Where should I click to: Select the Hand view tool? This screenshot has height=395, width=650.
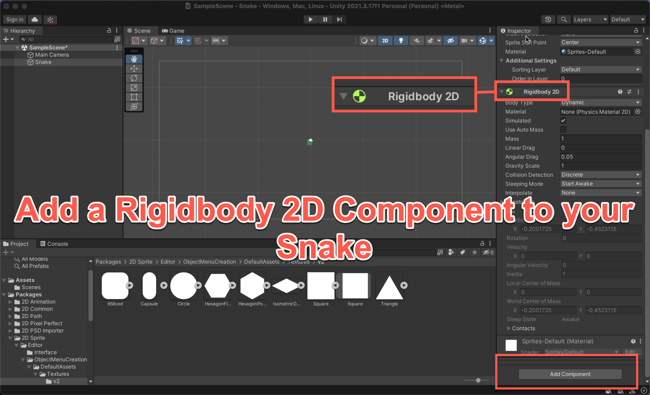pos(134,59)
